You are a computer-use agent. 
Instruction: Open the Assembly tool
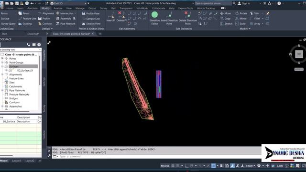point(64,19)
